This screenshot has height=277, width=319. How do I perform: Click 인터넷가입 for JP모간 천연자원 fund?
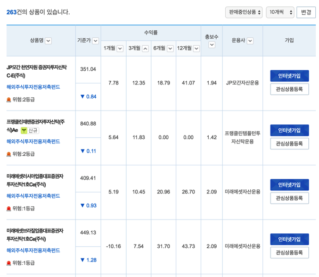click(x=289, y=75)
